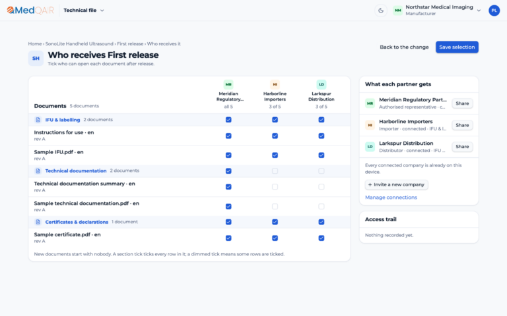Open Manage connections link
Screen dimensions: 507x316
(x=391, y=197)
